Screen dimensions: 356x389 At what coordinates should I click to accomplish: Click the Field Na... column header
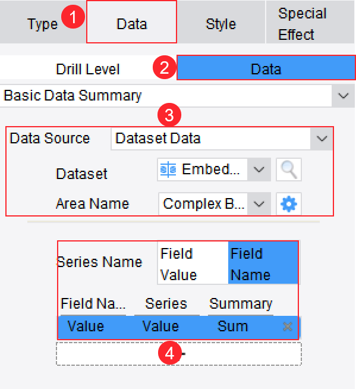[x=93, y=304]
